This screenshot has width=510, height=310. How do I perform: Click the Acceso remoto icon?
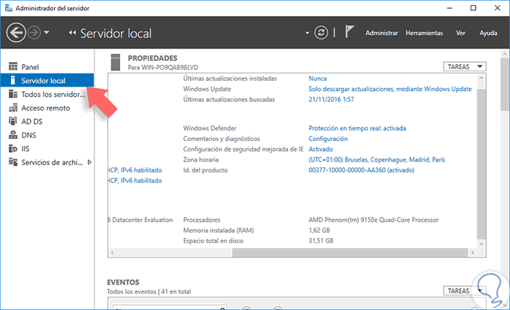coord(13,108)
